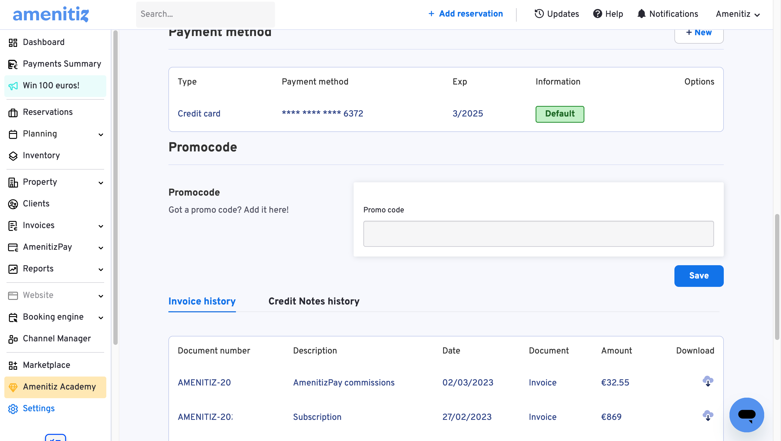Click the Credit card type entry

coord(199,114)
